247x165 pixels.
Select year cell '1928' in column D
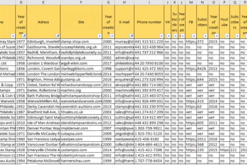pyautogui.click(x=21, y=150)
